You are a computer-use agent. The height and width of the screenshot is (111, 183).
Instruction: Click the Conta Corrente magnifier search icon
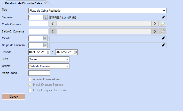click(163, 24)
